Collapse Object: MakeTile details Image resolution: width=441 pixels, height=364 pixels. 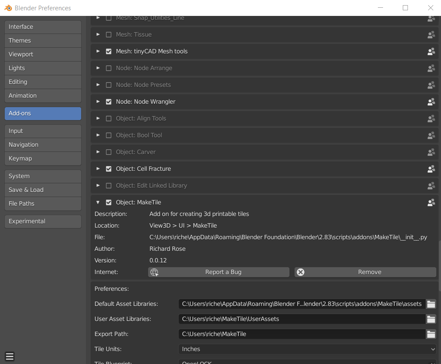[x=98, y=202]
